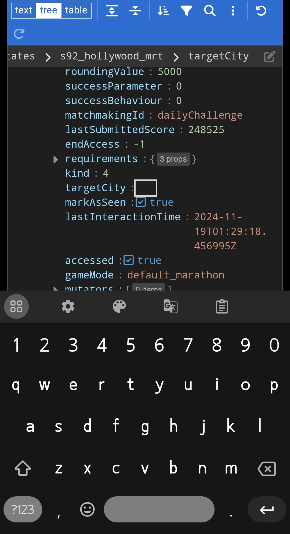This screenshot has width=290, height=534.
Task: Uncheck the markAsSeen checkbox
Action: (x=141, y=202)
